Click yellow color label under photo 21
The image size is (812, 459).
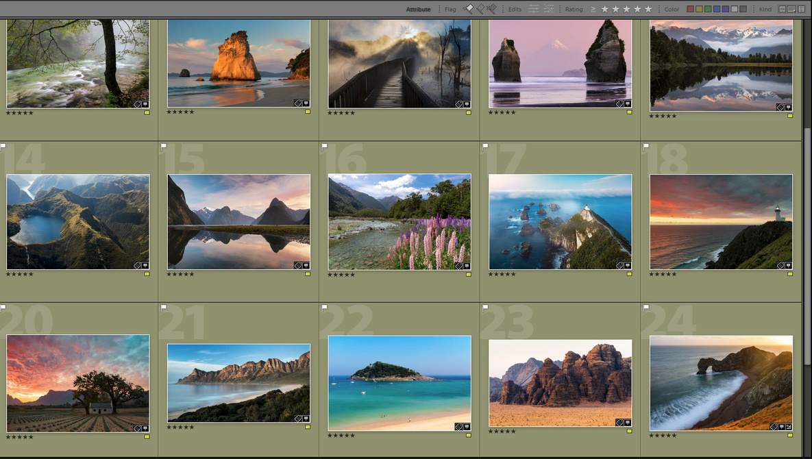[308, 427]
